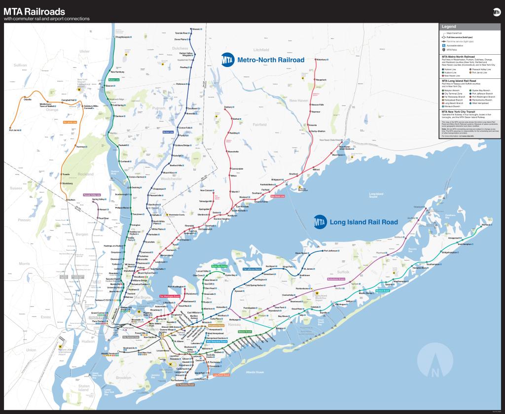Click the Long Island MacArthur Airport icon
The width and height of the screenshot is (505, 414).
coord(316,293)
